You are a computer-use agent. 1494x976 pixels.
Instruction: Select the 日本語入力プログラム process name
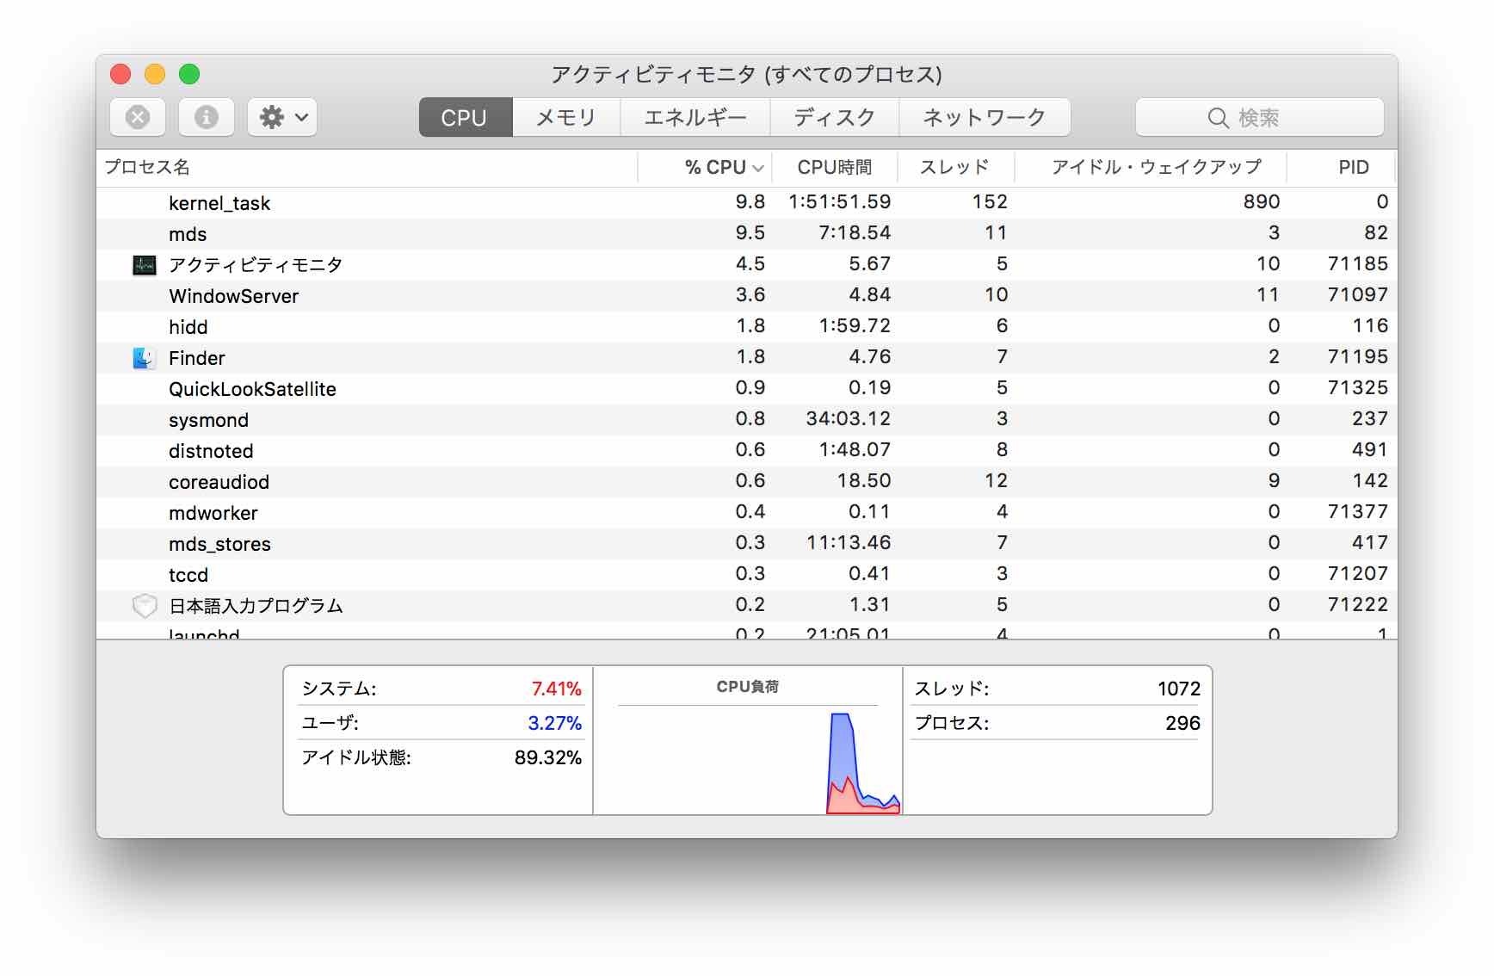(256, 606)
